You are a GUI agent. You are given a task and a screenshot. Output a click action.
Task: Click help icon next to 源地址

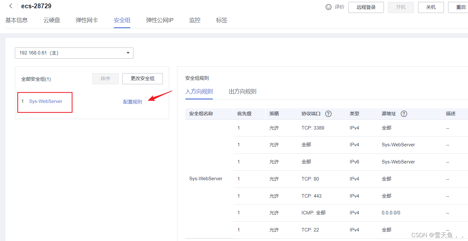click(404, 114)
